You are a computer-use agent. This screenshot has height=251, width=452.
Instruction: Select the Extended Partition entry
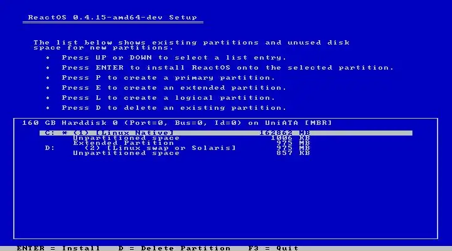tap(191, 143)
